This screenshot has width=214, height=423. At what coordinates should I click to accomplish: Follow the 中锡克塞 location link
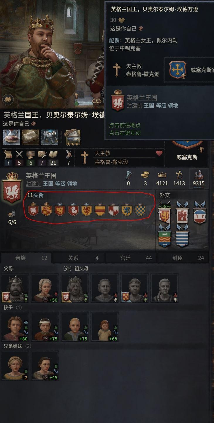tap(130, 48)
